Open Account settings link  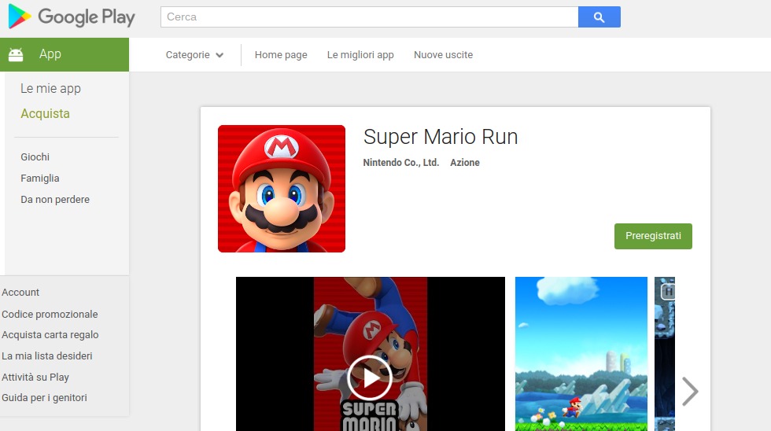tap(20, 293)
